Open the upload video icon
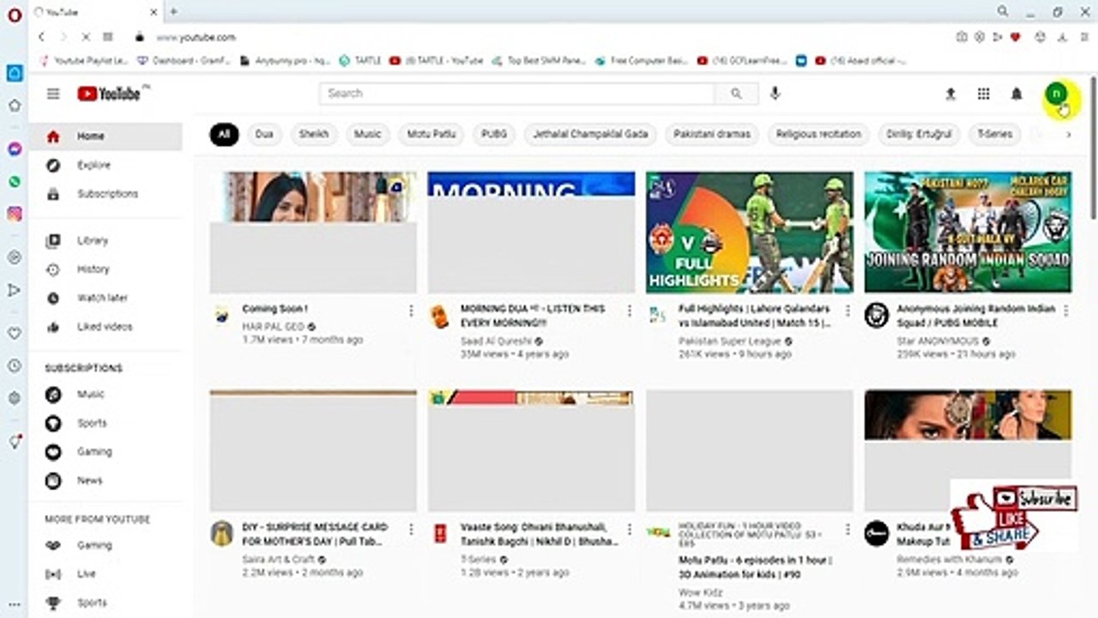This screenshot has height=618, width=1098. (x=950, y=94)
